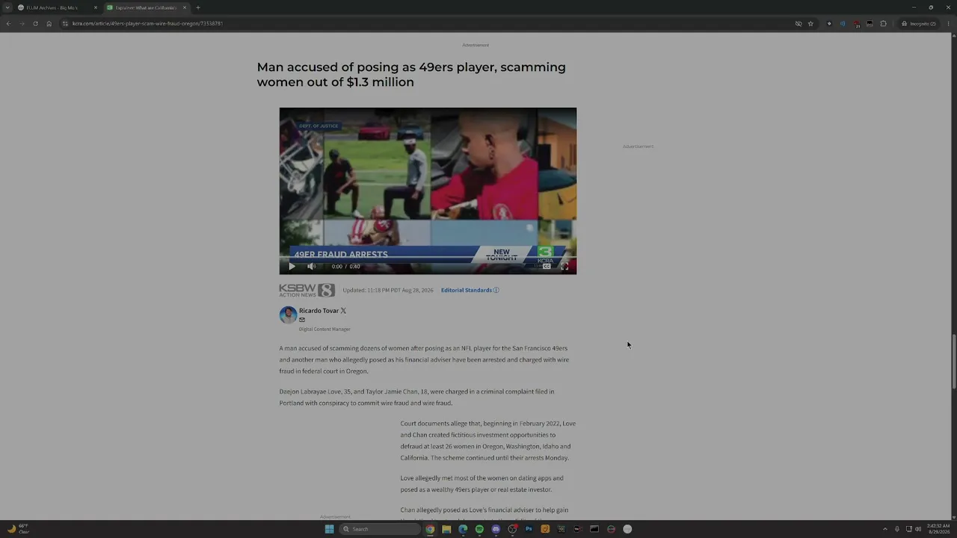Click the article headline about 49ers scam

411,74
